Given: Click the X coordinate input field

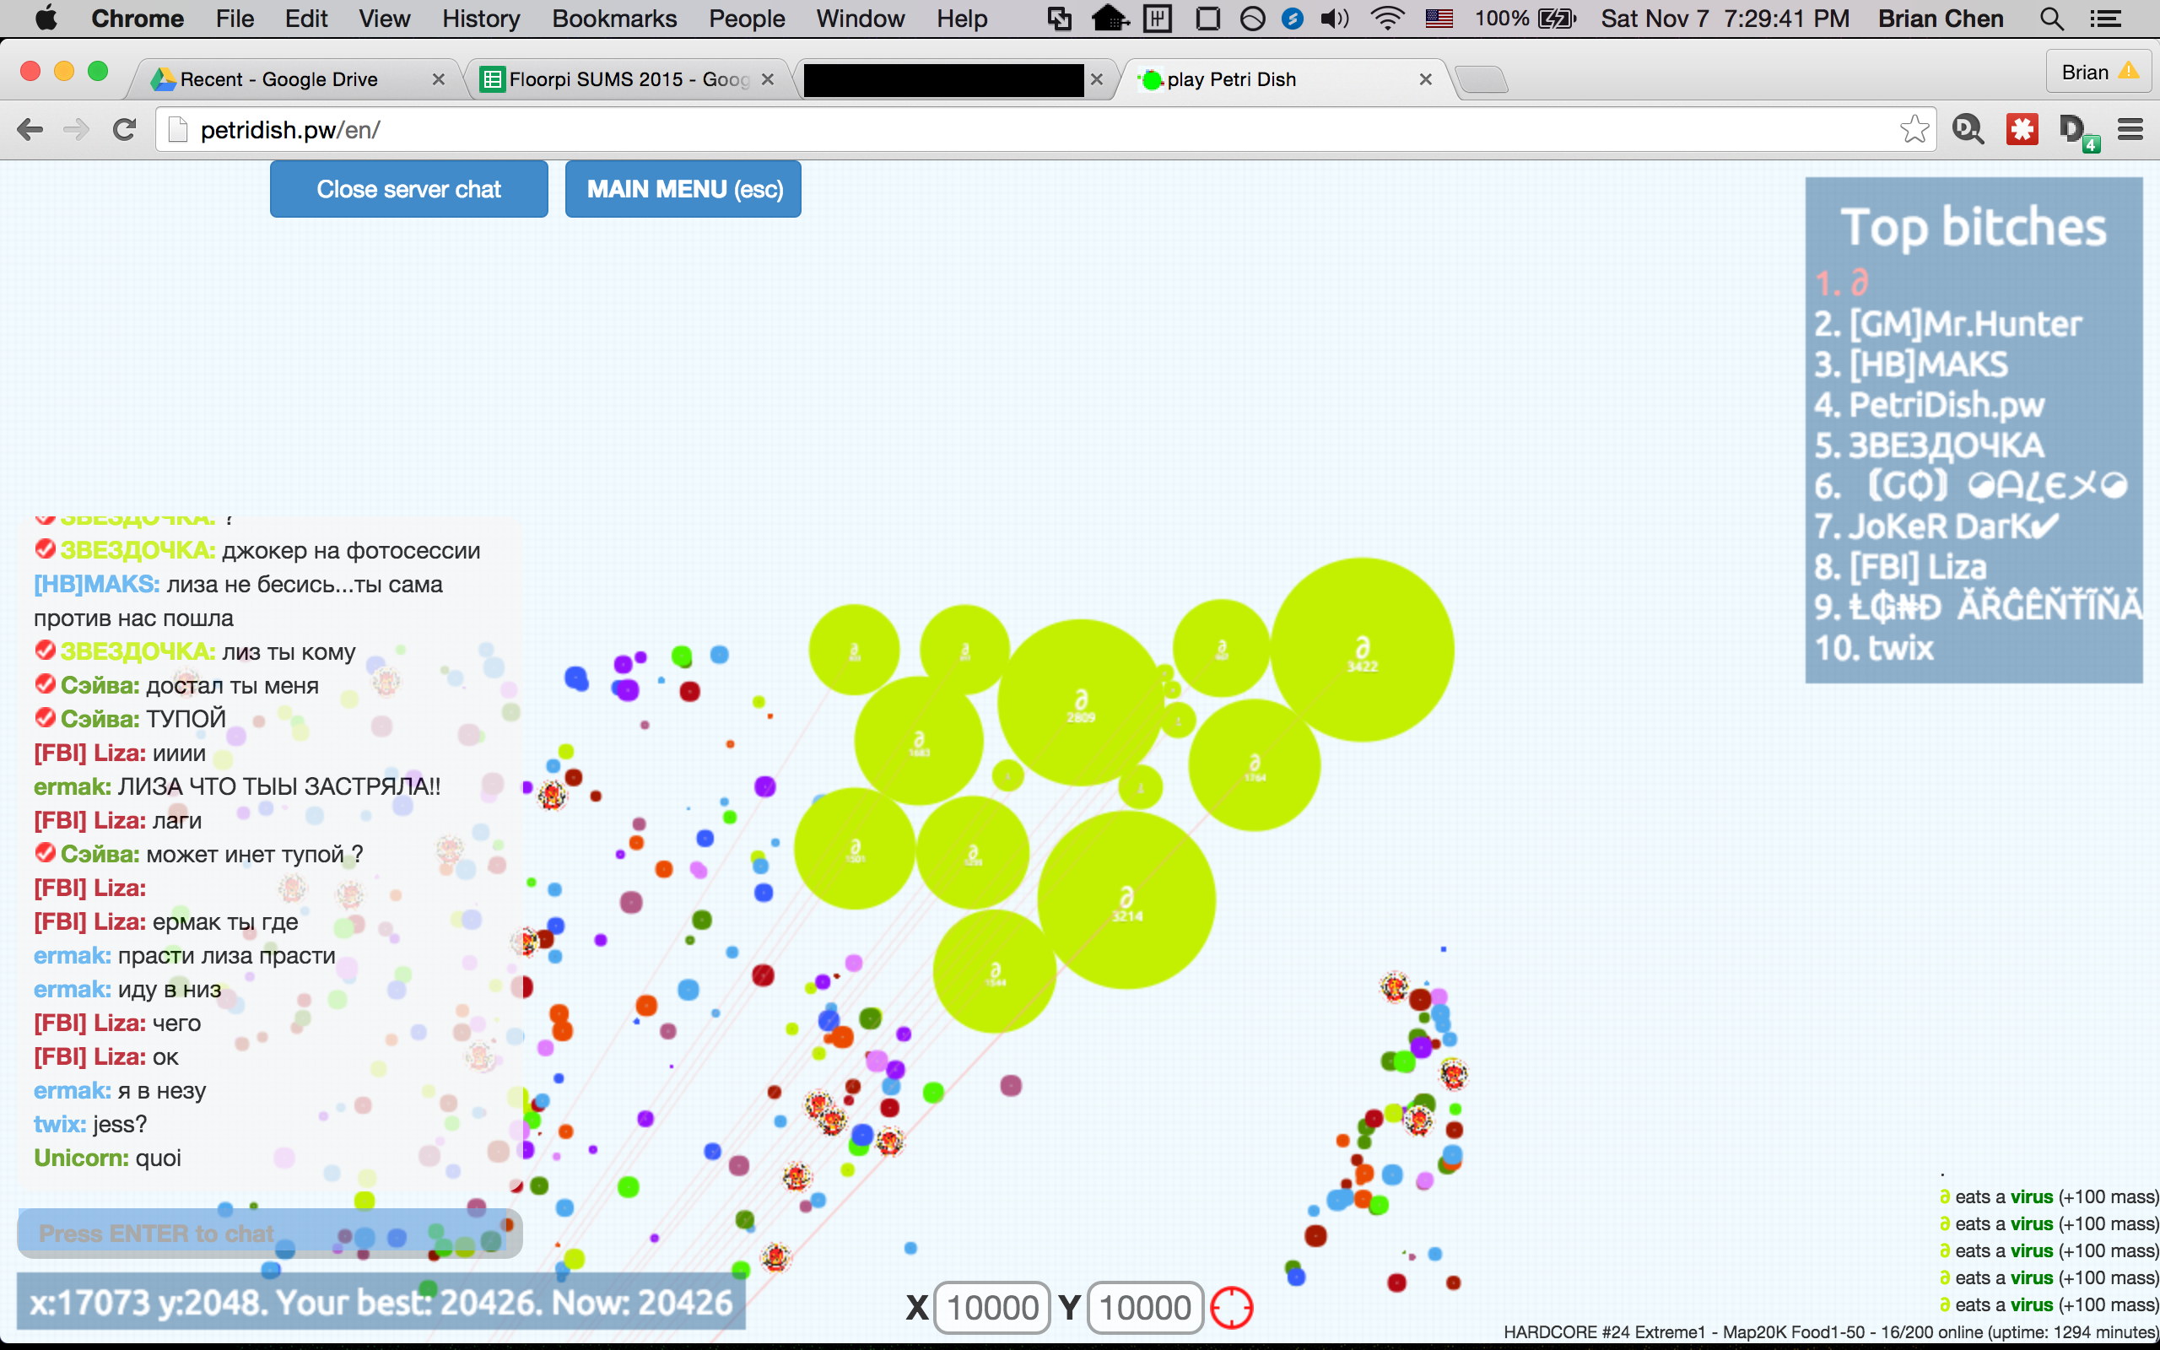Looking at the screenshot, I should click(x=991, y=1308).
